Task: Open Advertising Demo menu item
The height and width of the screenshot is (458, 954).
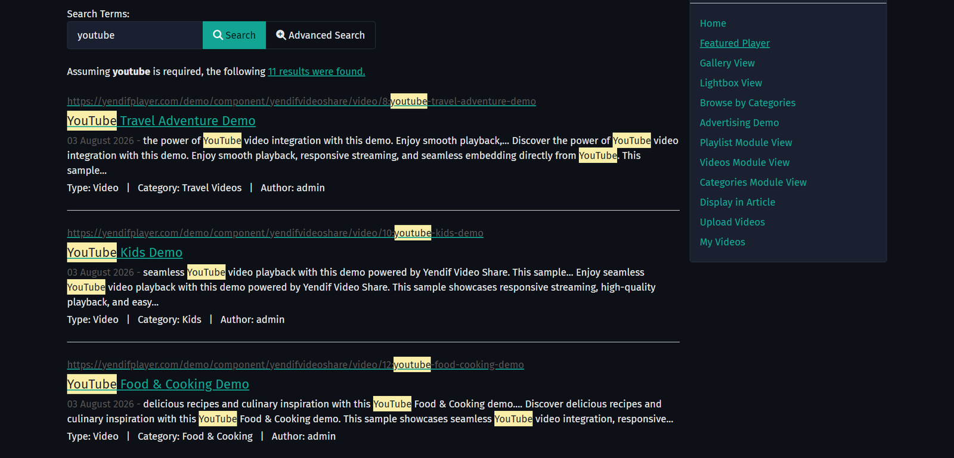Action: pyautogui.click(x=739, y=123)
